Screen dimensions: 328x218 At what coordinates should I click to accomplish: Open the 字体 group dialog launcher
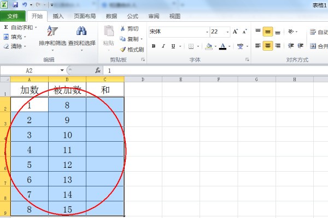click(x=247, y=59)
